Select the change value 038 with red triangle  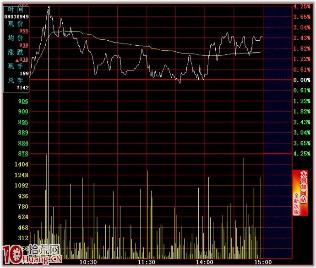tap(22, 59)
